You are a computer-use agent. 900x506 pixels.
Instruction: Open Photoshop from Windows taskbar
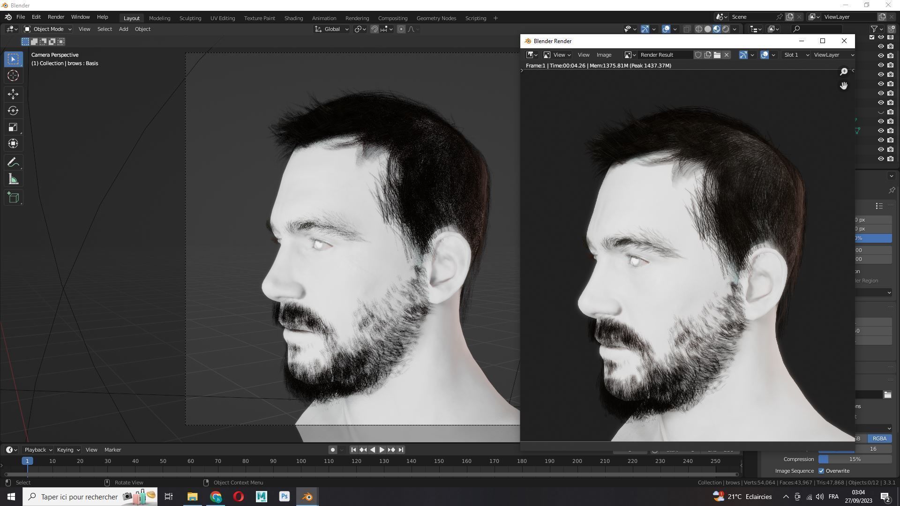[285, 497]
